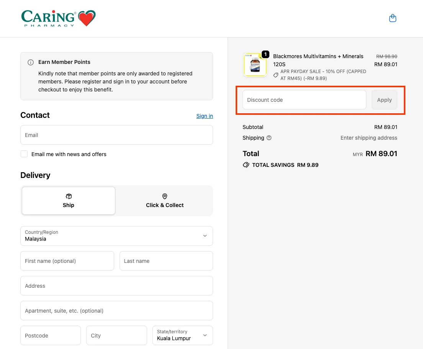This screenshot has height=349, width=423.
Task: Click the Total Savings tag icon
Action: pos(246,165)
